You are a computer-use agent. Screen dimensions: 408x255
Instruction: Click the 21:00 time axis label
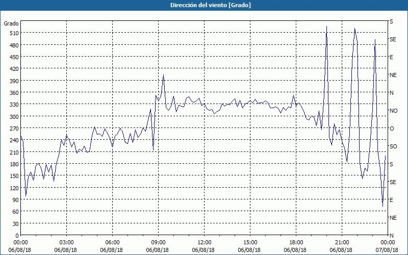(342, 243)
